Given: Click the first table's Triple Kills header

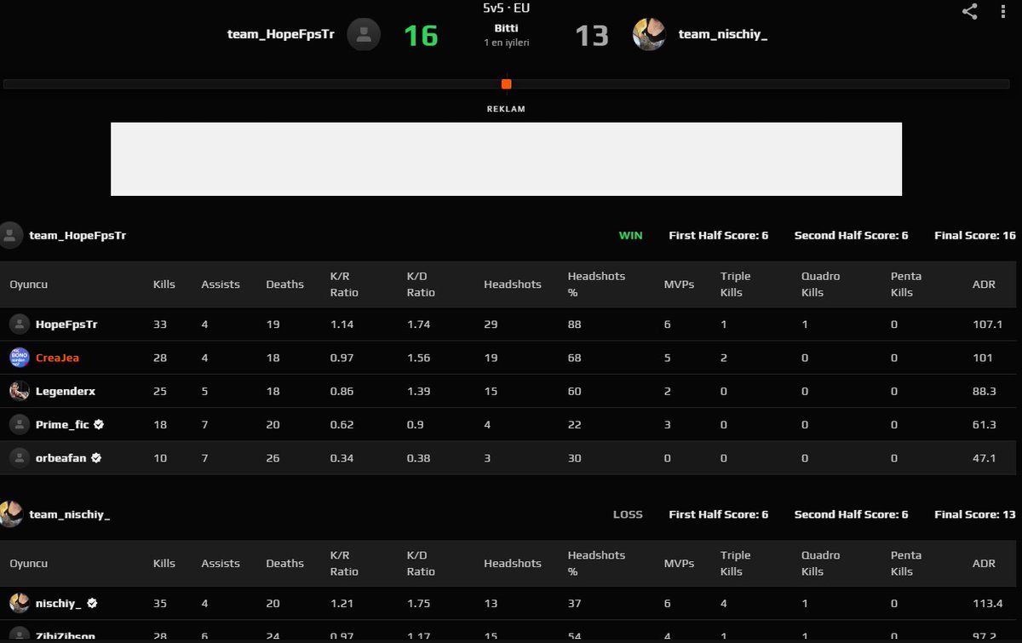Looking at the screenshot, I should (x=736, y=284).
